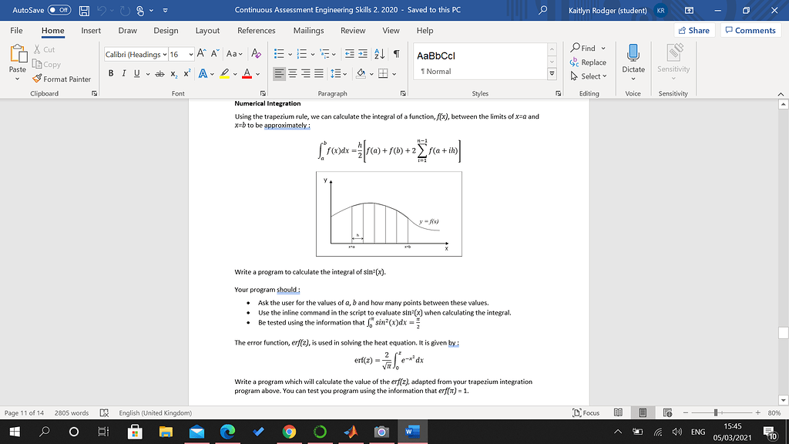Open the Comments pane
The image size is (789, 444).
(x=750, y=30)
